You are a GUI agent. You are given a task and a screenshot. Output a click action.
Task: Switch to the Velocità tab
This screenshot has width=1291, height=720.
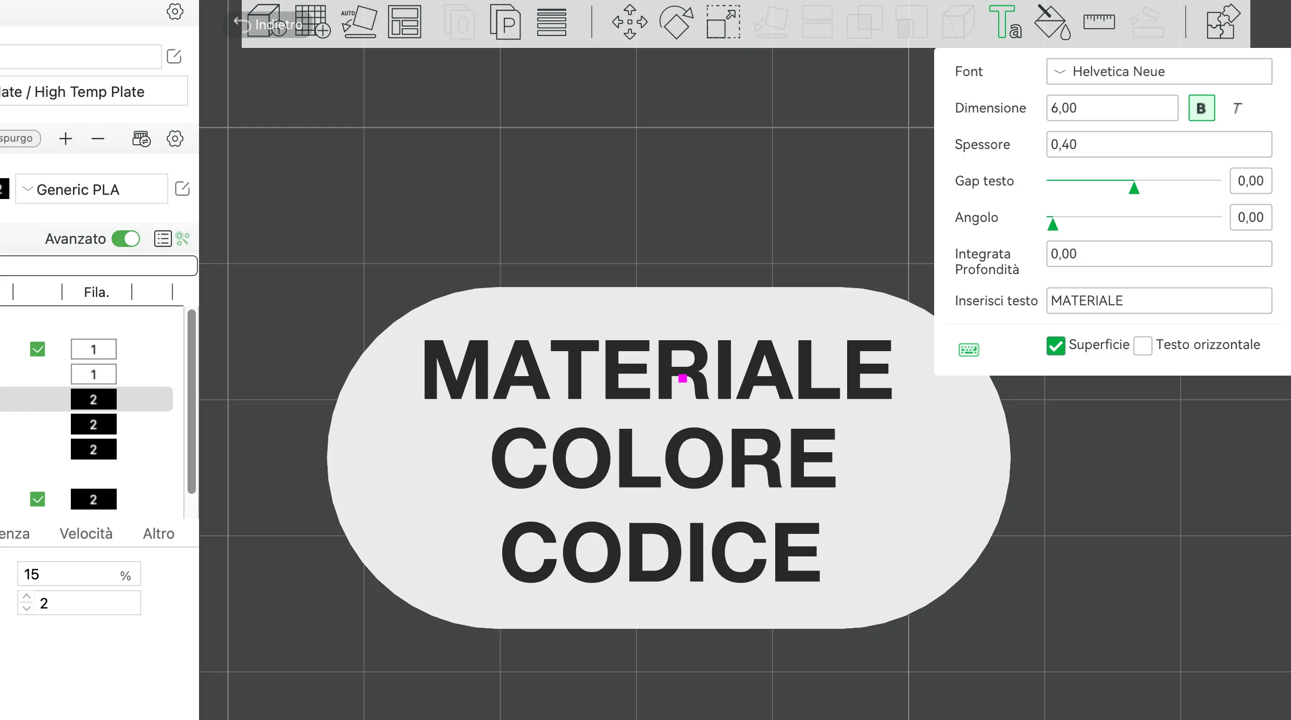[86, 533]
